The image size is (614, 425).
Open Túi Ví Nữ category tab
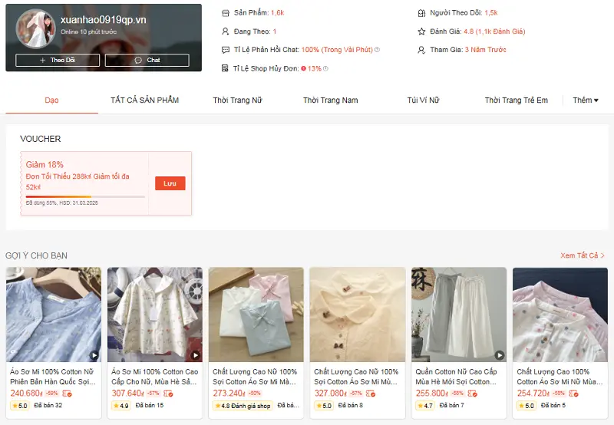coord(424,100)
